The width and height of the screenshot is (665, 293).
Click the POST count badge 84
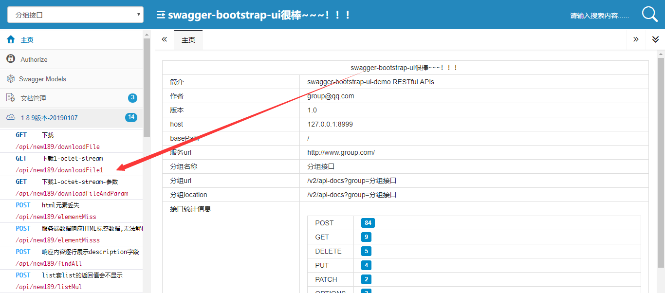pyautogui.click(x=368, y=223)
